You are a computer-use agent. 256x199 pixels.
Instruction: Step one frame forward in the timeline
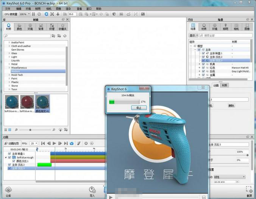pyautogui.click(x=60, y=143)
